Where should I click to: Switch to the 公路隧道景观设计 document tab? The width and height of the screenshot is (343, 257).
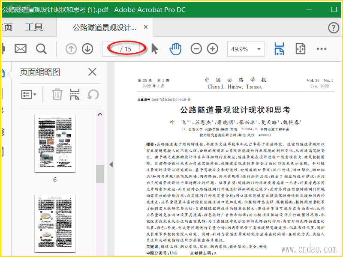(104, 27)
